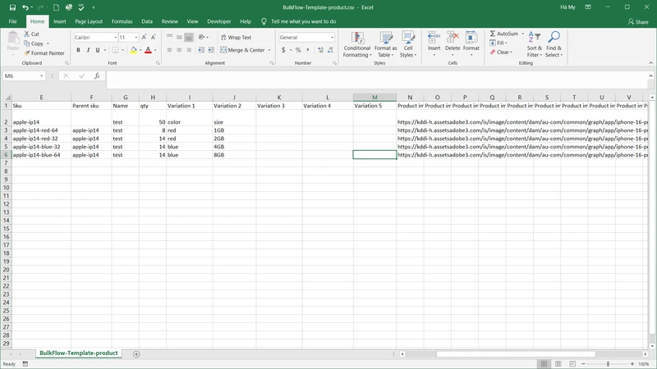The width and height of the screenshot is (657, 369).
Task: Toggle Wrap Text
Action: click(x=235, y=38)
